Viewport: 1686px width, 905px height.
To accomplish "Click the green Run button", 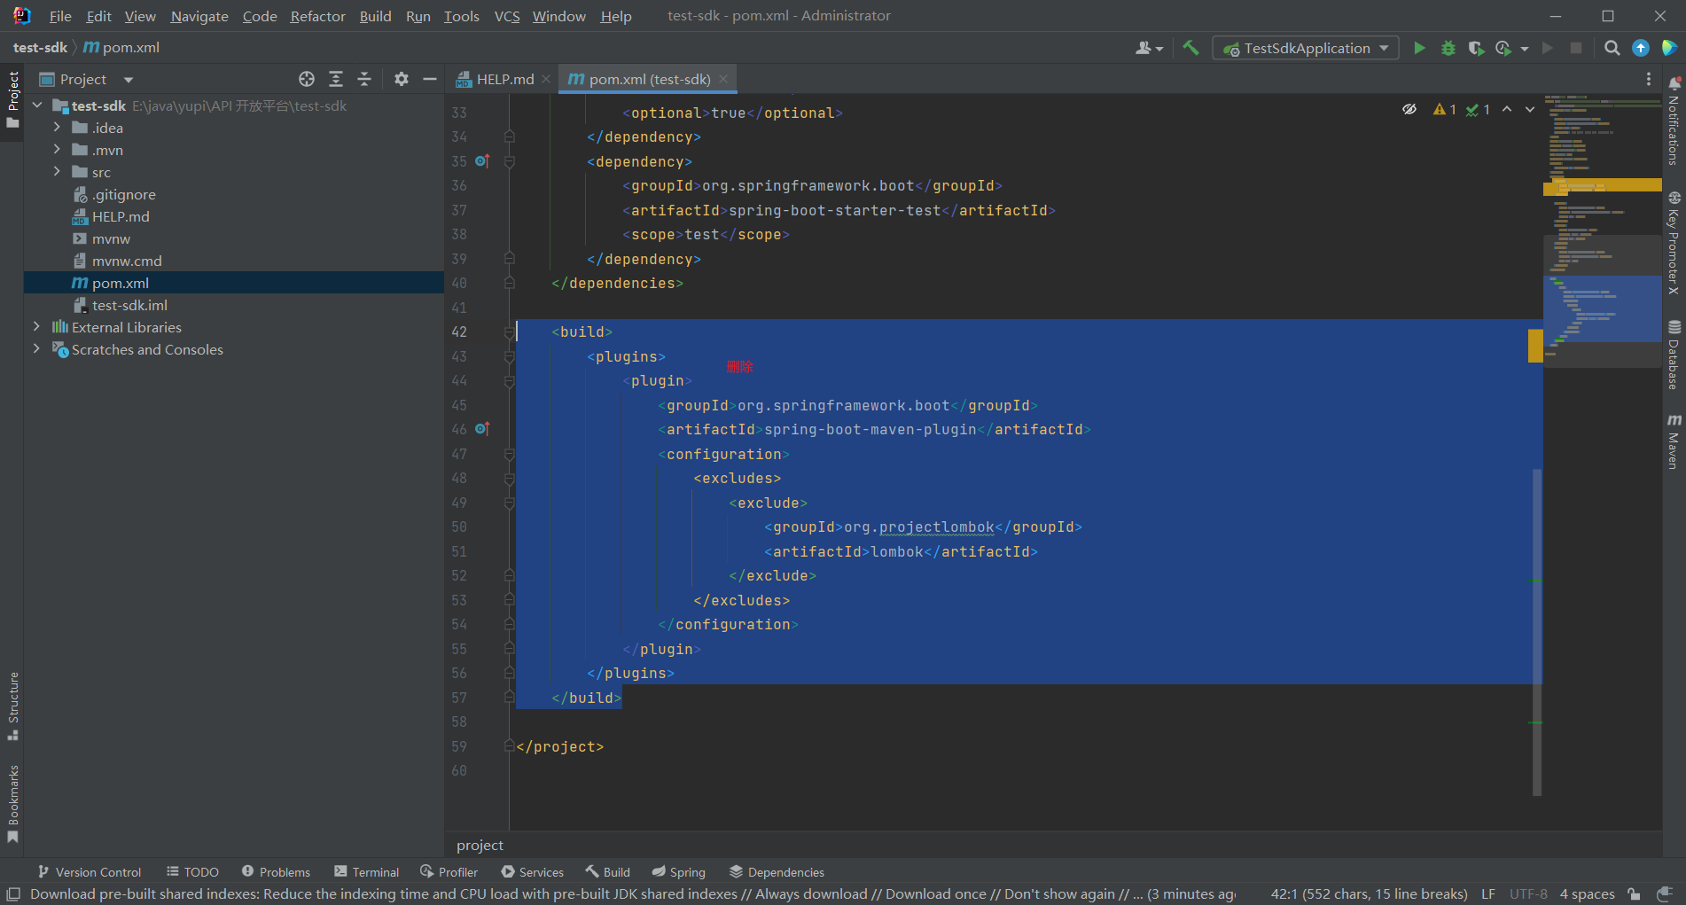I will (x=1419, y=48).
